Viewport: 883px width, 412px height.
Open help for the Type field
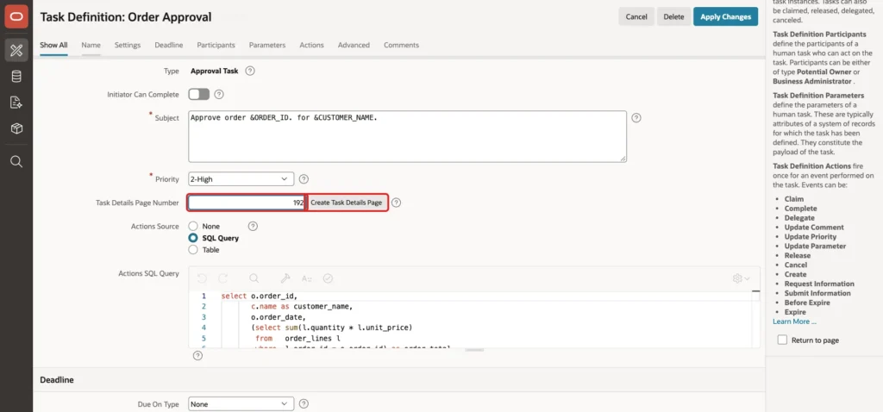coord(250,72)
